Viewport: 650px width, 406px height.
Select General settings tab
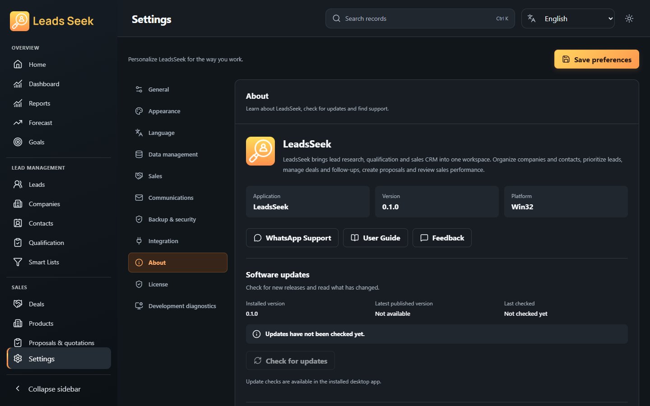(x=177, y=89)
